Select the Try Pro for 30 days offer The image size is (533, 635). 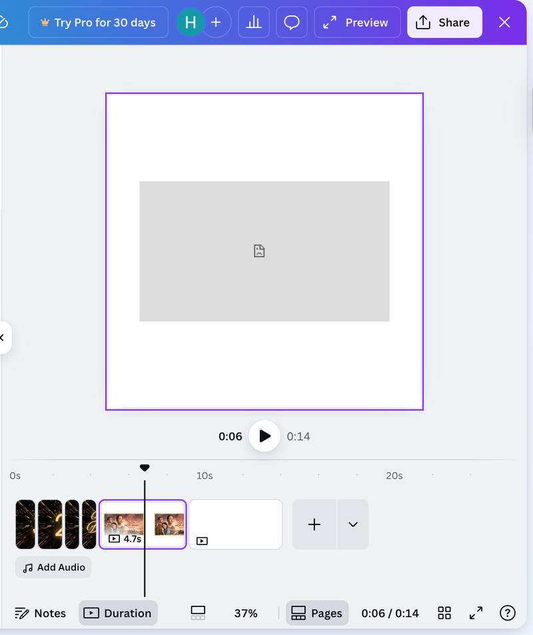(x=98, y=22)
